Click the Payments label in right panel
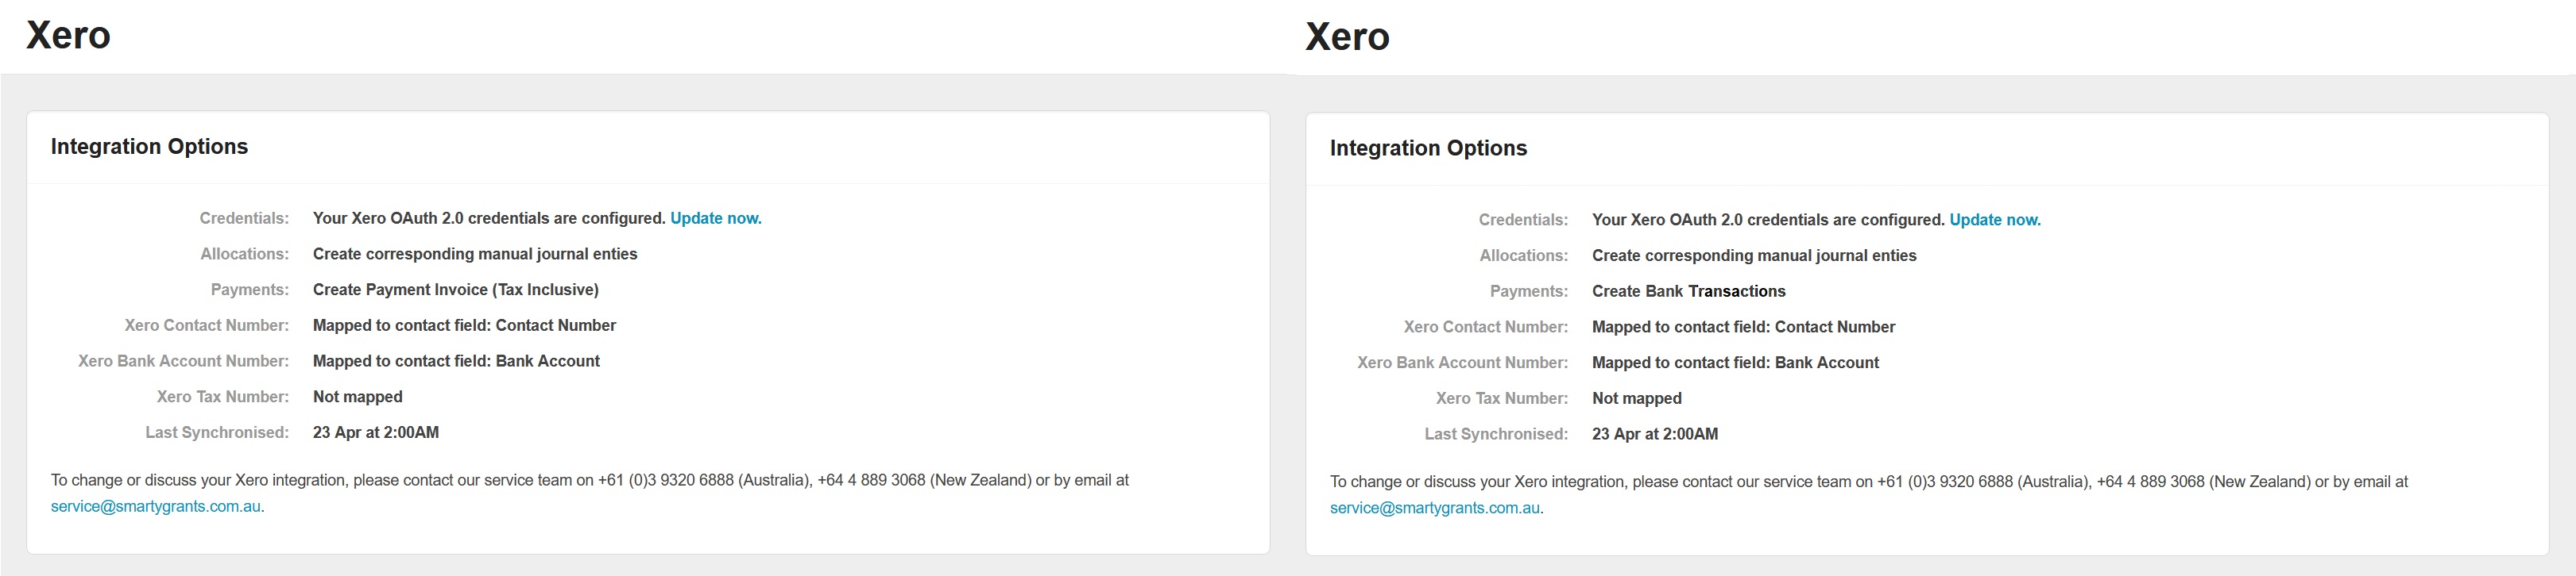Viewport: 2576px width, 576px height. pos(1528,291)
